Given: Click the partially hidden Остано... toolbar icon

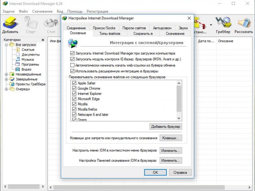Looking at the screenshot, I should 200,23.
